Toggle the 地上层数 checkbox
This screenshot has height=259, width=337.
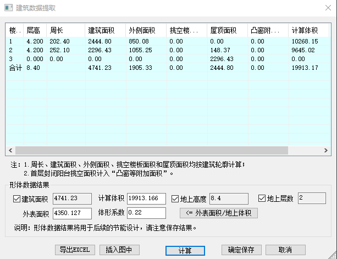(x=262, y=199)
